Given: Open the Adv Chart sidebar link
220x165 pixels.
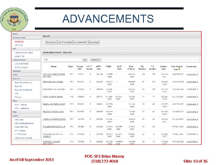Looking at the screenshot, I should click(19, 45).
